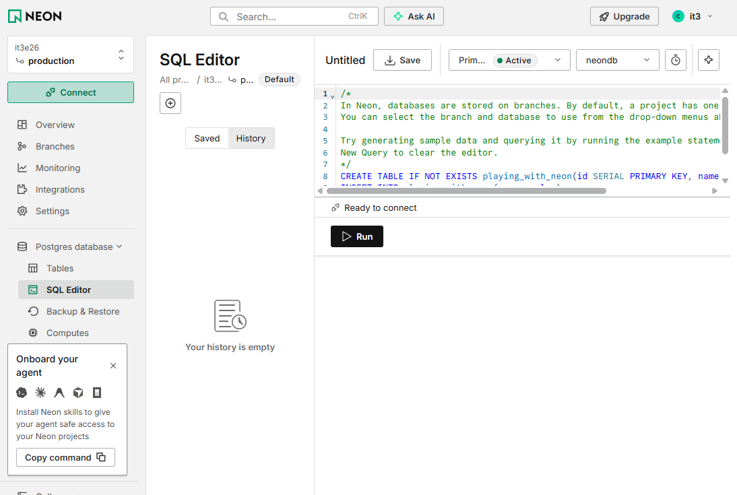Go to Overview page
This screenshot has width=737, height=495.
point(55,125)
